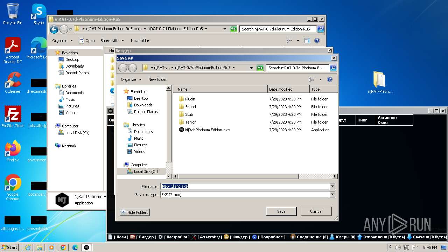Click the Cancel button
This screenshot has height=252, width=448.
tap(316, 211)
